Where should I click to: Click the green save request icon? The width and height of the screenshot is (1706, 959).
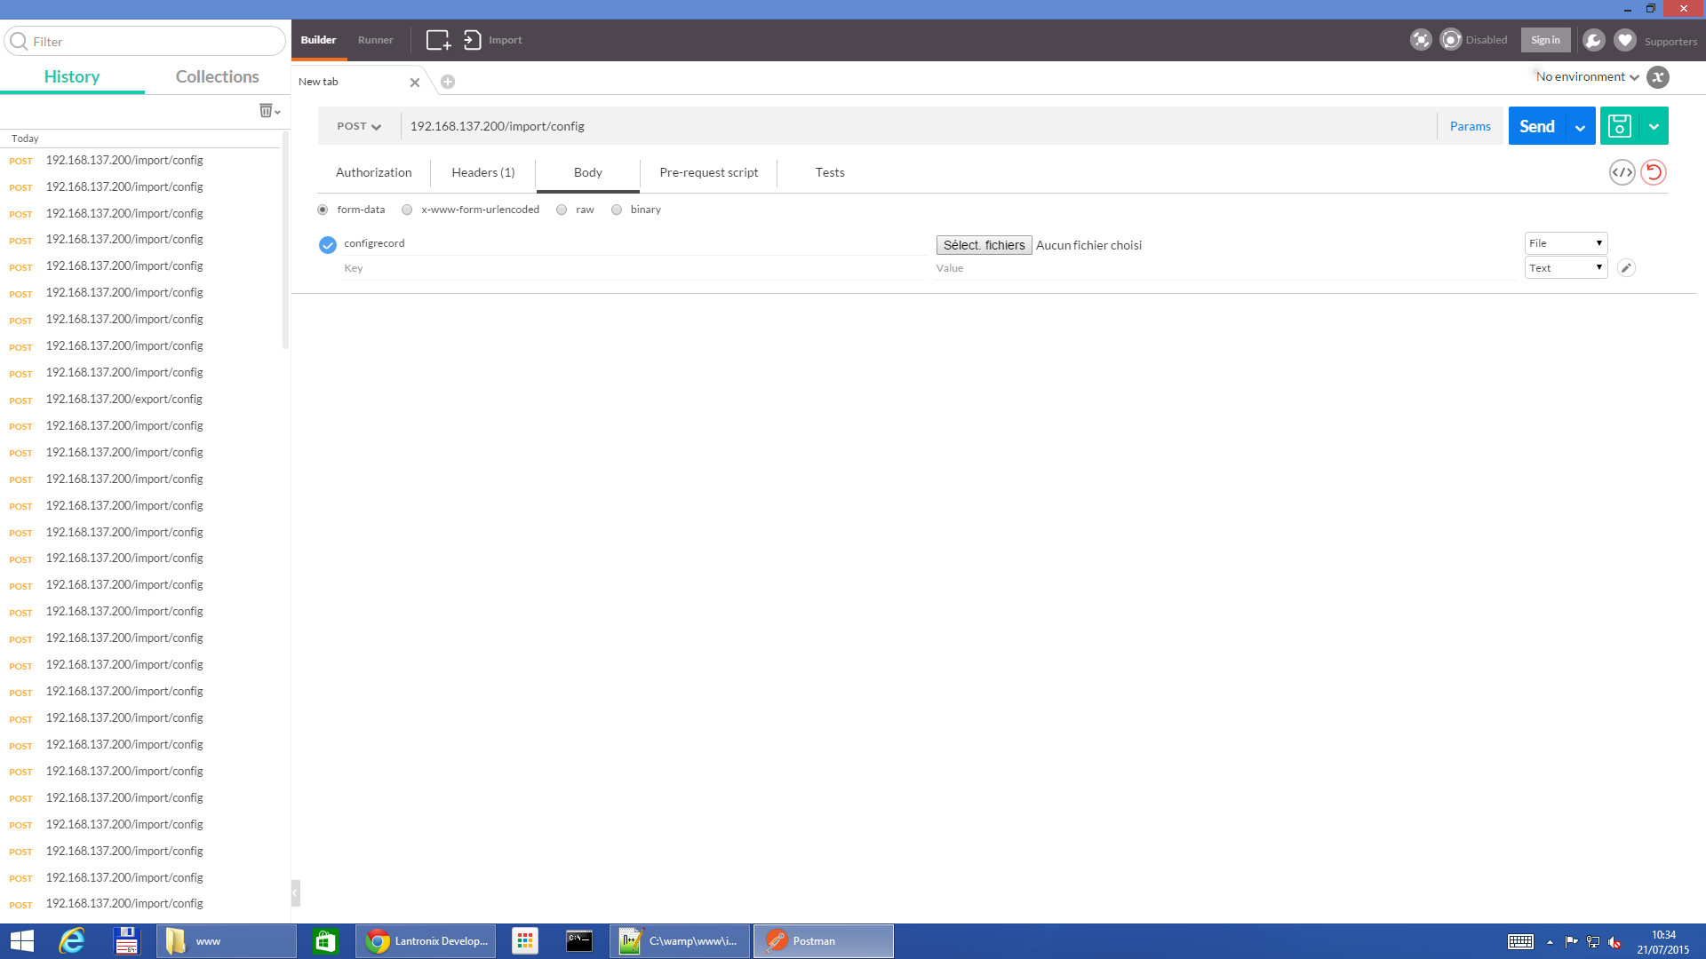click(1620, 126)
